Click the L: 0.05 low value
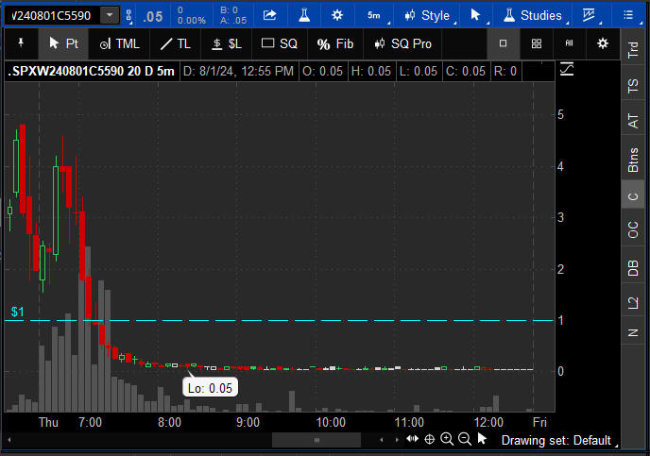Screen dimensions: 650x456 tap(419, 71)
